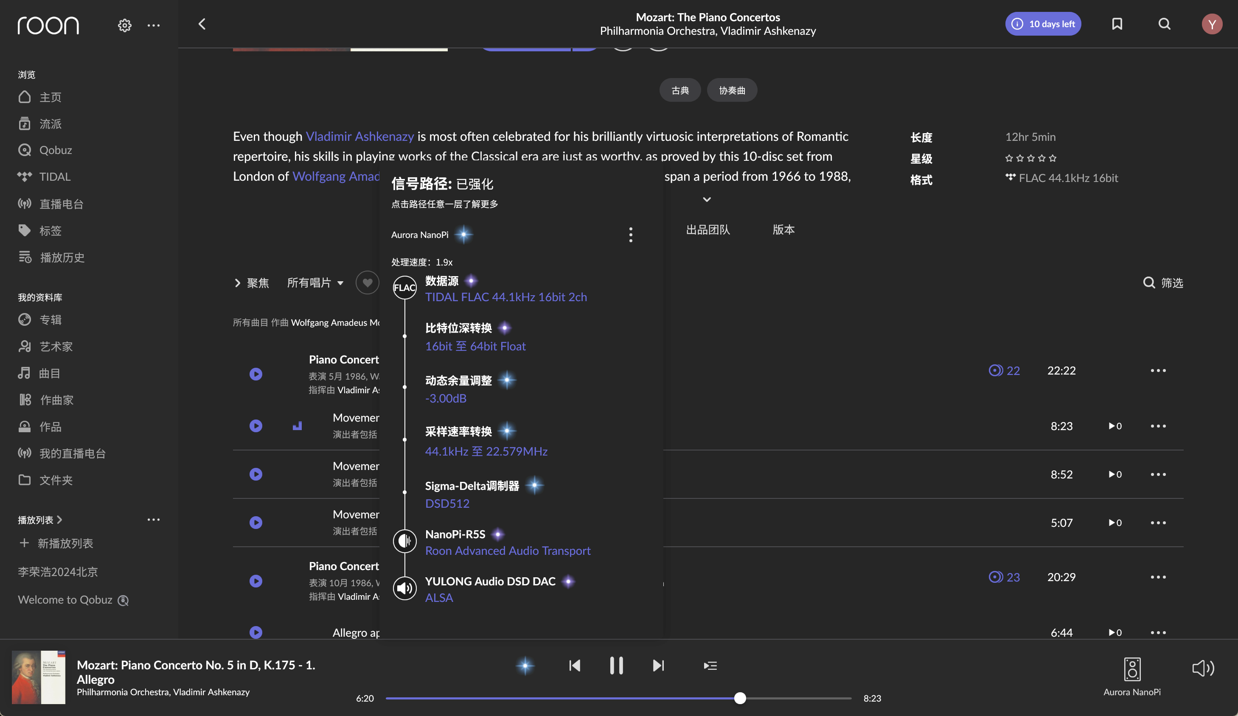Viewport: 1238px width, 716px height.
Task: Open search with the magnifier icon
Action: (x=1164, y=24)
